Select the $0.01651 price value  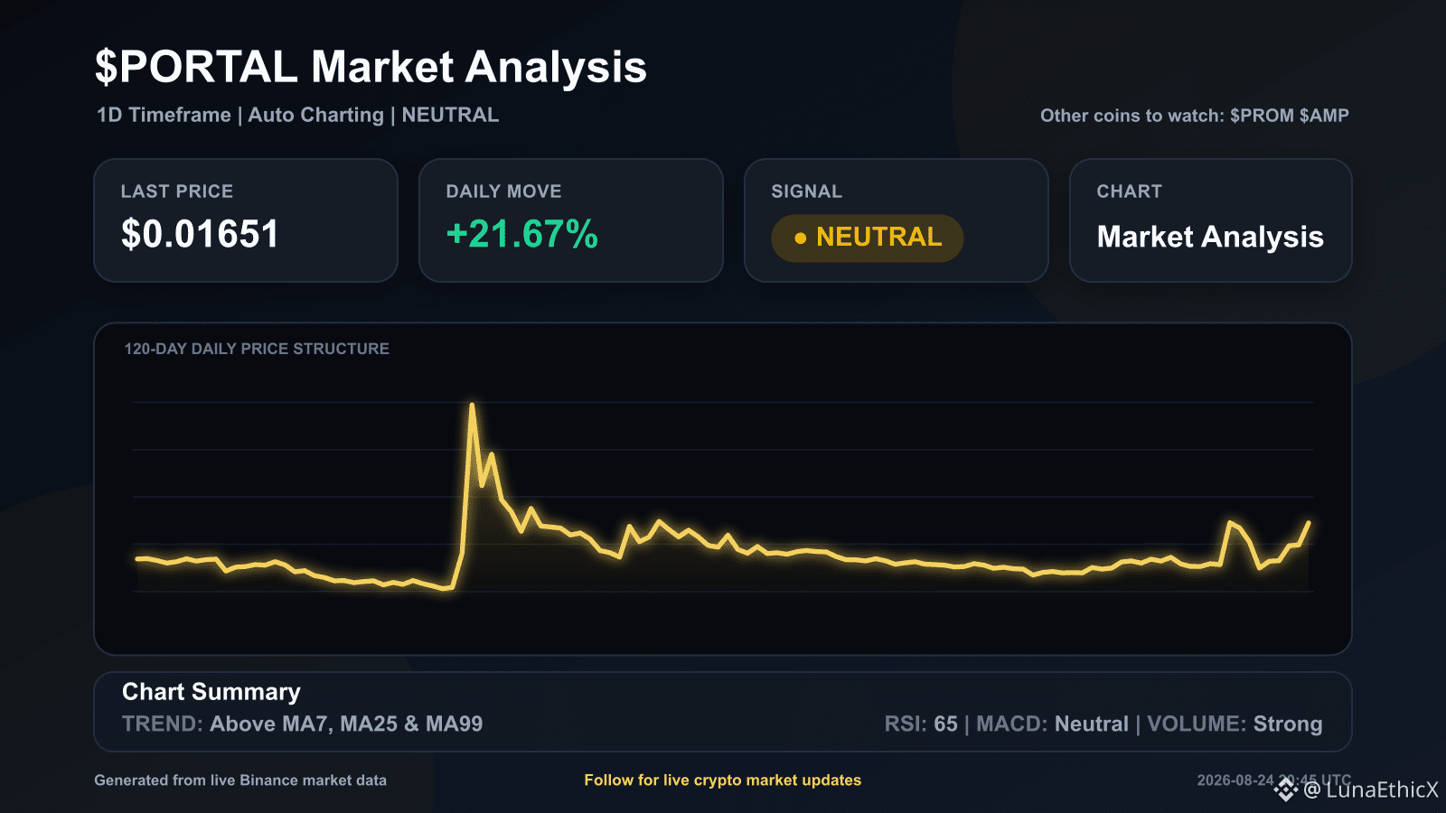click(x=200, y=234)
